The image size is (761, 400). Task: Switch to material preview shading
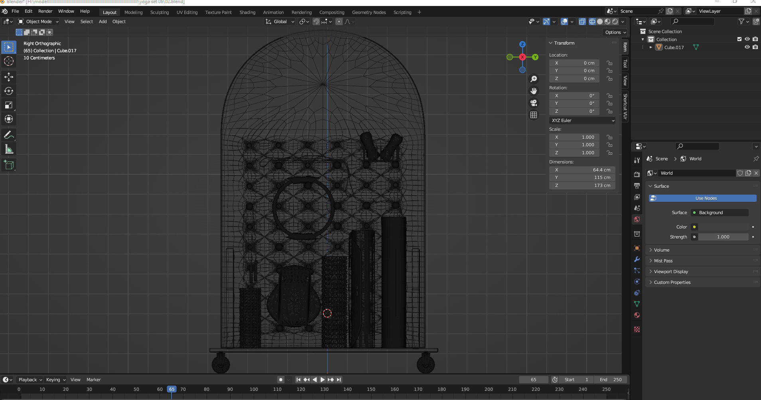coord(607,22)
